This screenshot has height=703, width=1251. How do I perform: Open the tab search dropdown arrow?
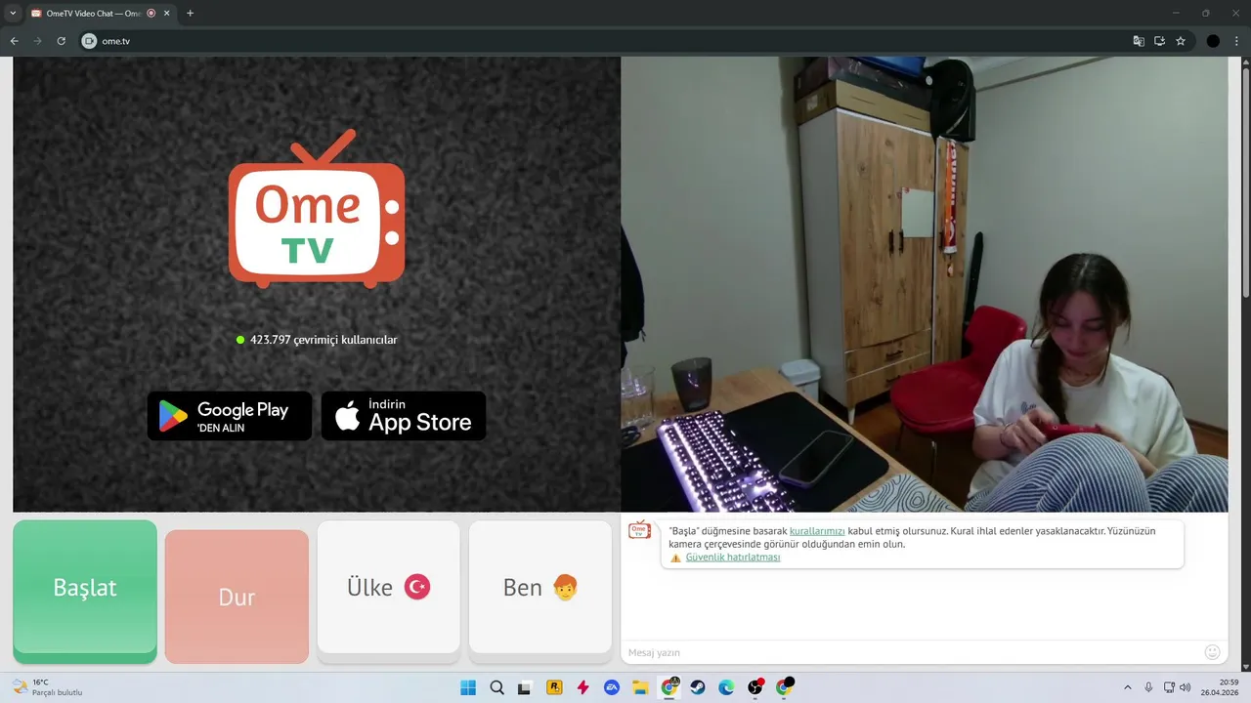coord(13,13)
